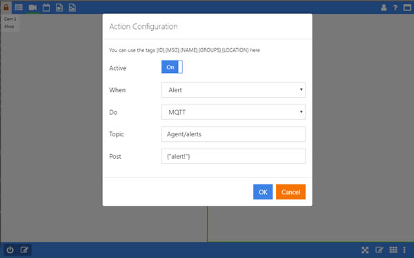
Task: Click the help question mark icon
Action: [395, 8]
